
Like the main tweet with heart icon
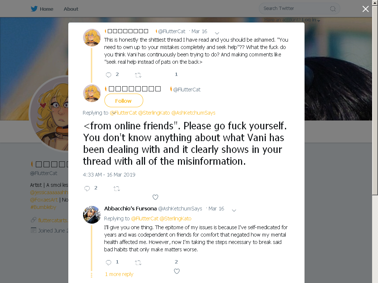tap(155, 197)
